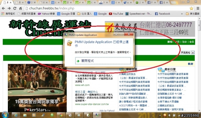The width and height of the screenshot is (201, 118).
Task: Open the media player taskbar icon
Action: pyautogui.click(x=34, y=115)
